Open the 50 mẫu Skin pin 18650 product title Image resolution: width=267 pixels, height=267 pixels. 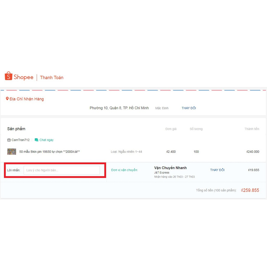[50, 151]
